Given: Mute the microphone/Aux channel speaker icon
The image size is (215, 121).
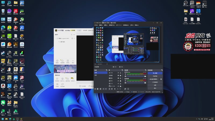Looking at the screenshot, I should point(125,76).
